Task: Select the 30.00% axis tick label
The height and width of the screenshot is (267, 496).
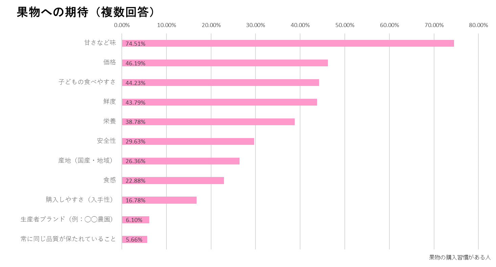Action: point(255,25)
